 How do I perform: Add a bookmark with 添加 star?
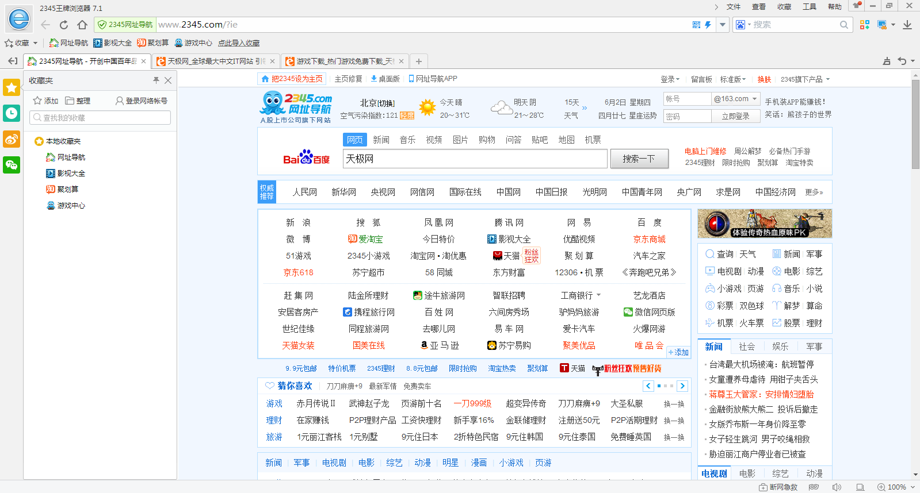45,101
